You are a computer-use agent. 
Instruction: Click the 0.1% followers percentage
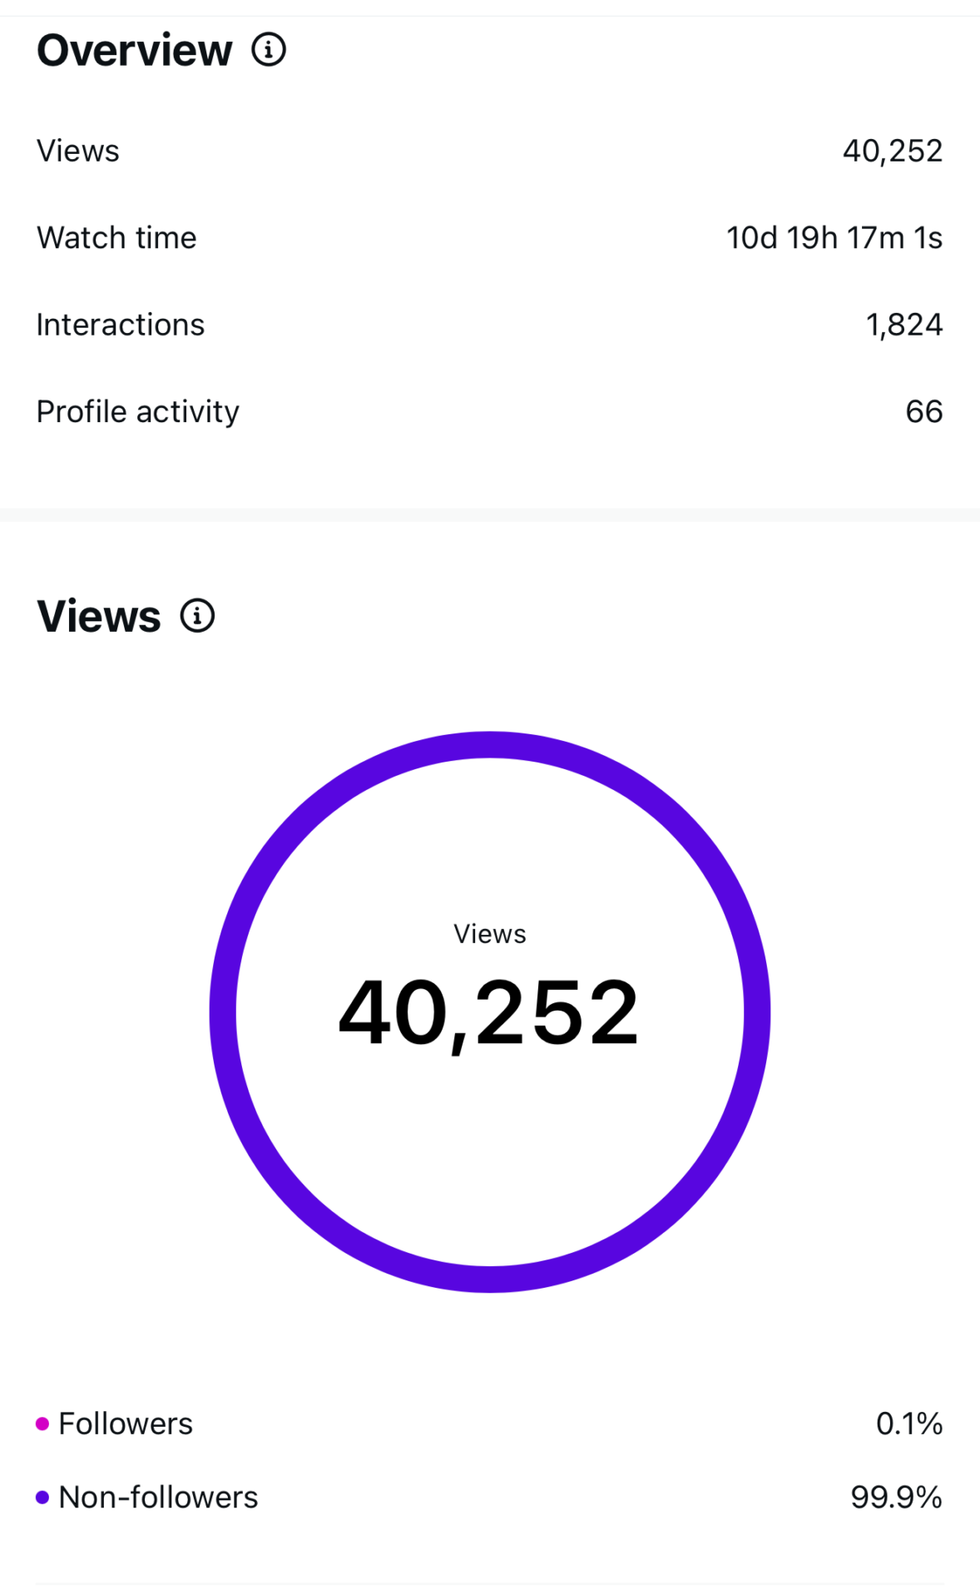908,1424
